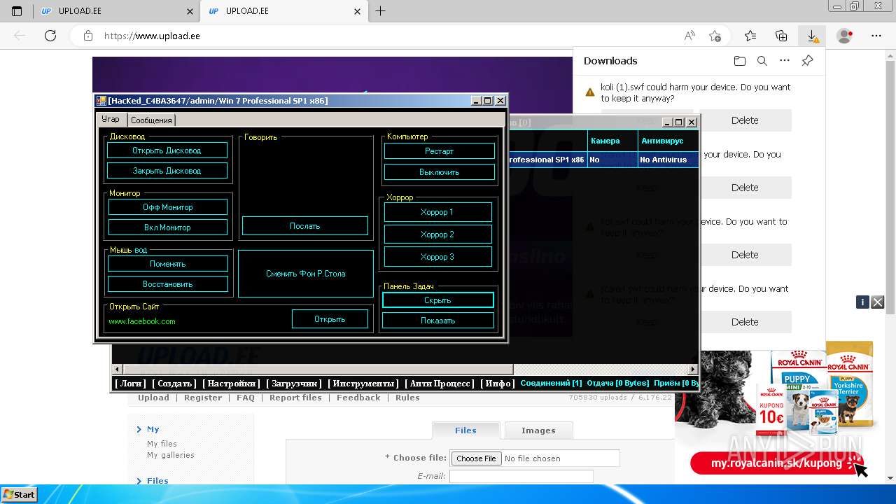Open the Настройки menu
Viewport: 896px width, 504px height.
coord(231,384)
